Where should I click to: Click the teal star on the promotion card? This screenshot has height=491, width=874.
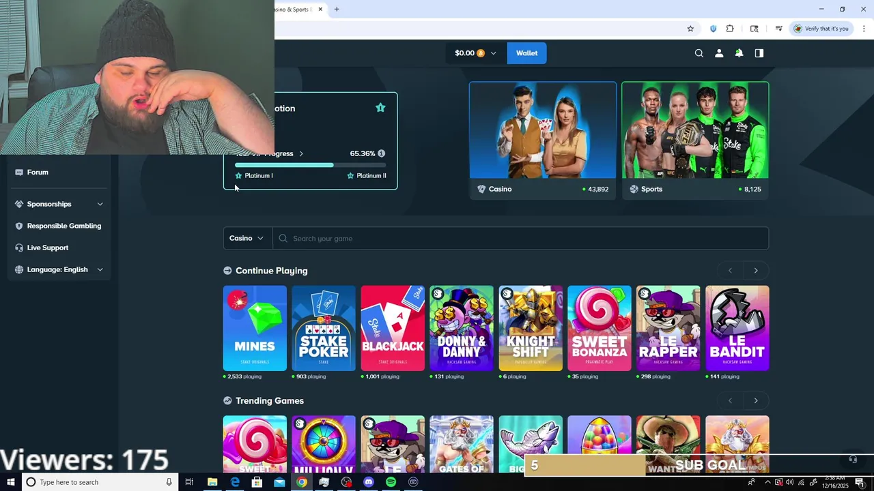point(380,108)
